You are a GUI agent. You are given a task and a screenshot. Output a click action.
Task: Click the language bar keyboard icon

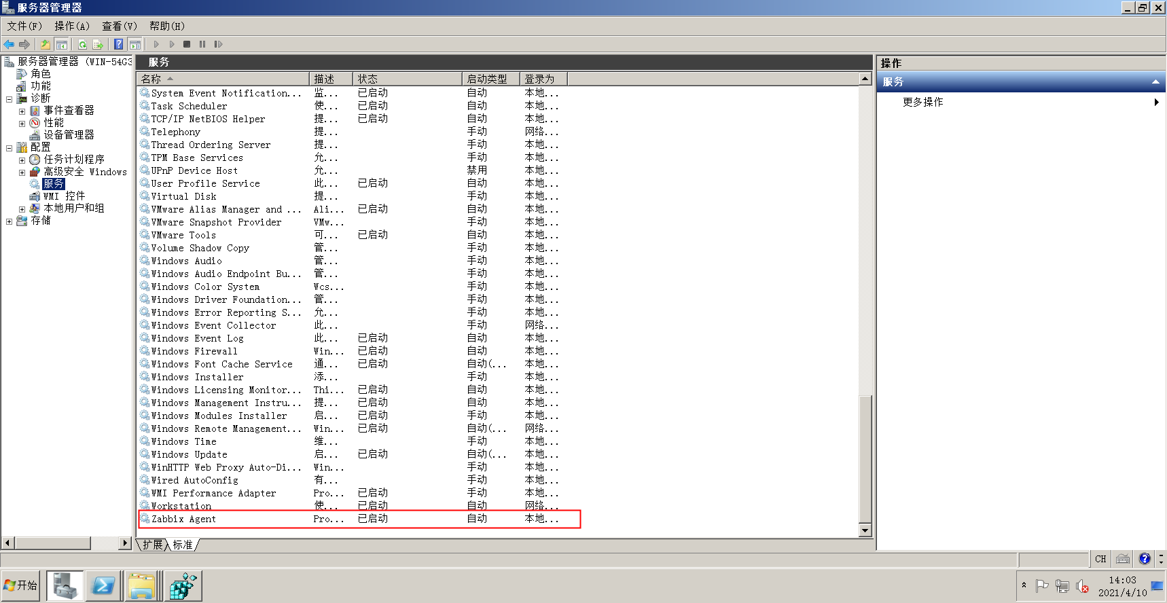pos(1123,559)
